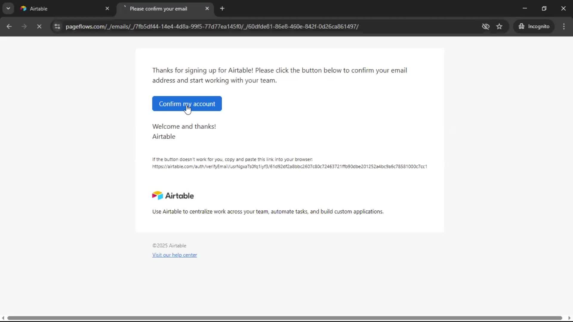Click the Airtable logo in the email
Screen dimensions: 573x322
[x=173, y=196]
